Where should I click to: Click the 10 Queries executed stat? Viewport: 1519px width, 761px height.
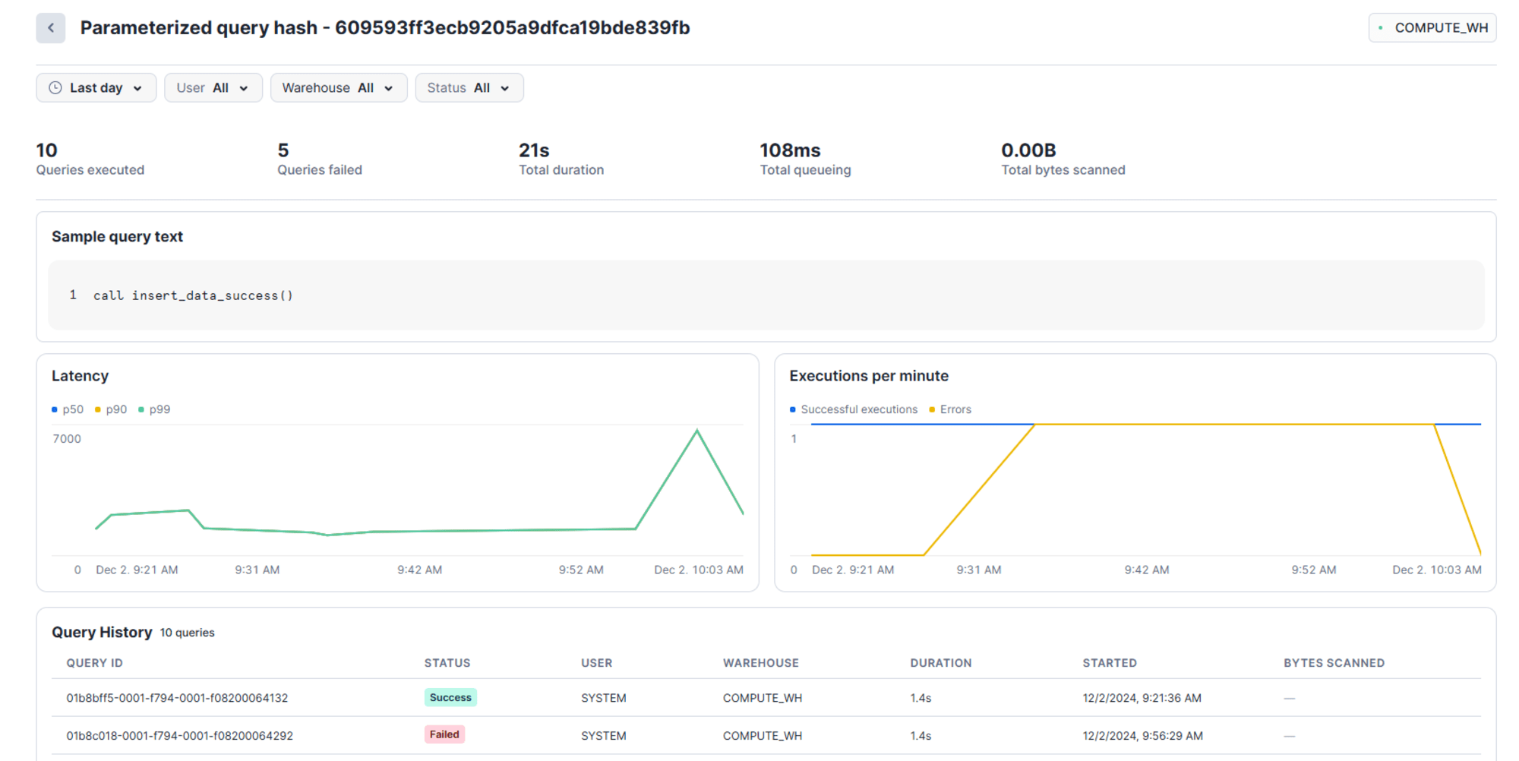(x=90, y=159)
